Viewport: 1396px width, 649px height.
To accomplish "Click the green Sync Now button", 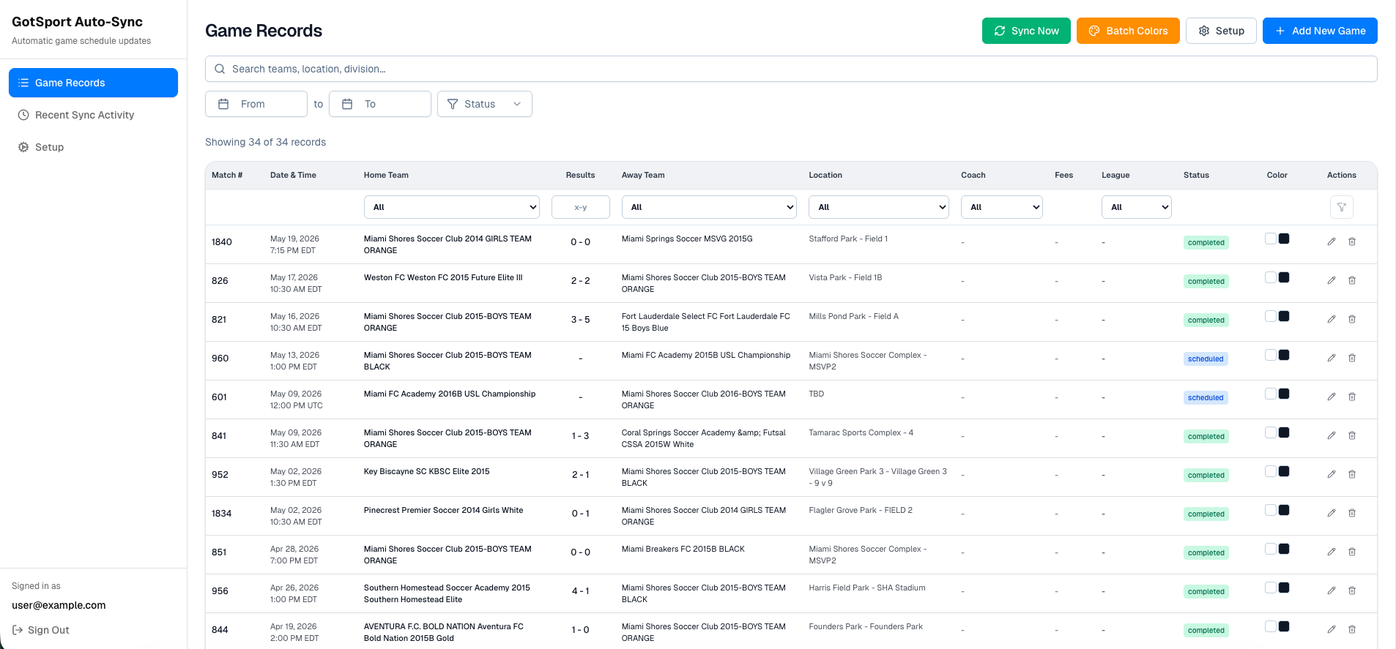I will pos(1026,31).
